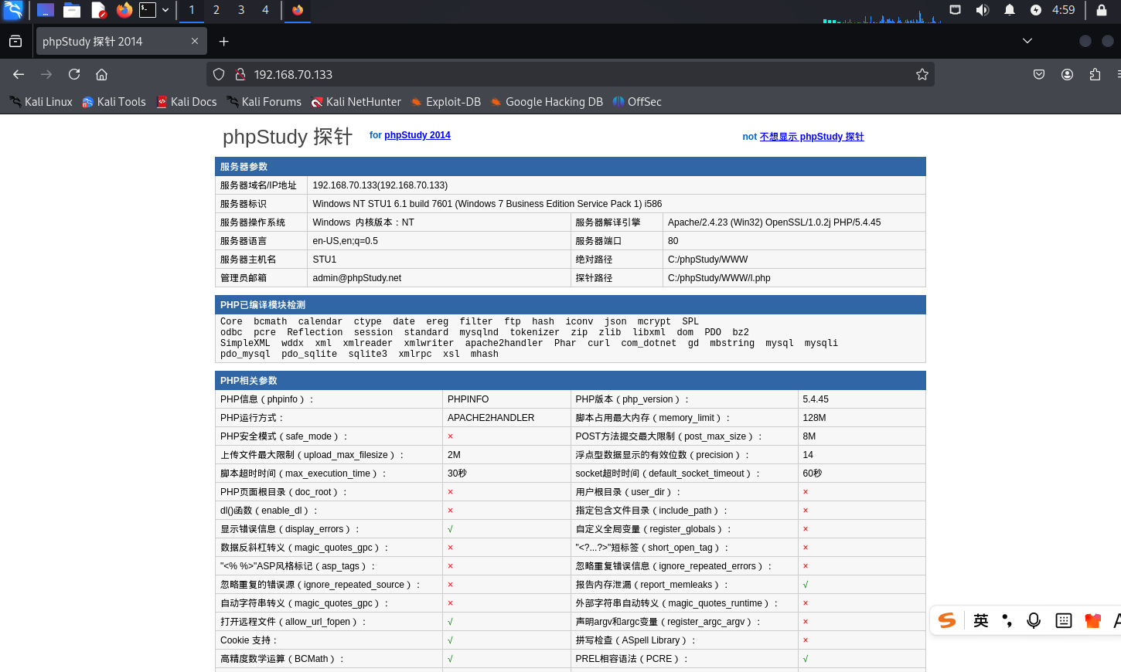Follow the phpStudy 2014 link
The height and width of the screenshot is (672, 1121).
417,135
